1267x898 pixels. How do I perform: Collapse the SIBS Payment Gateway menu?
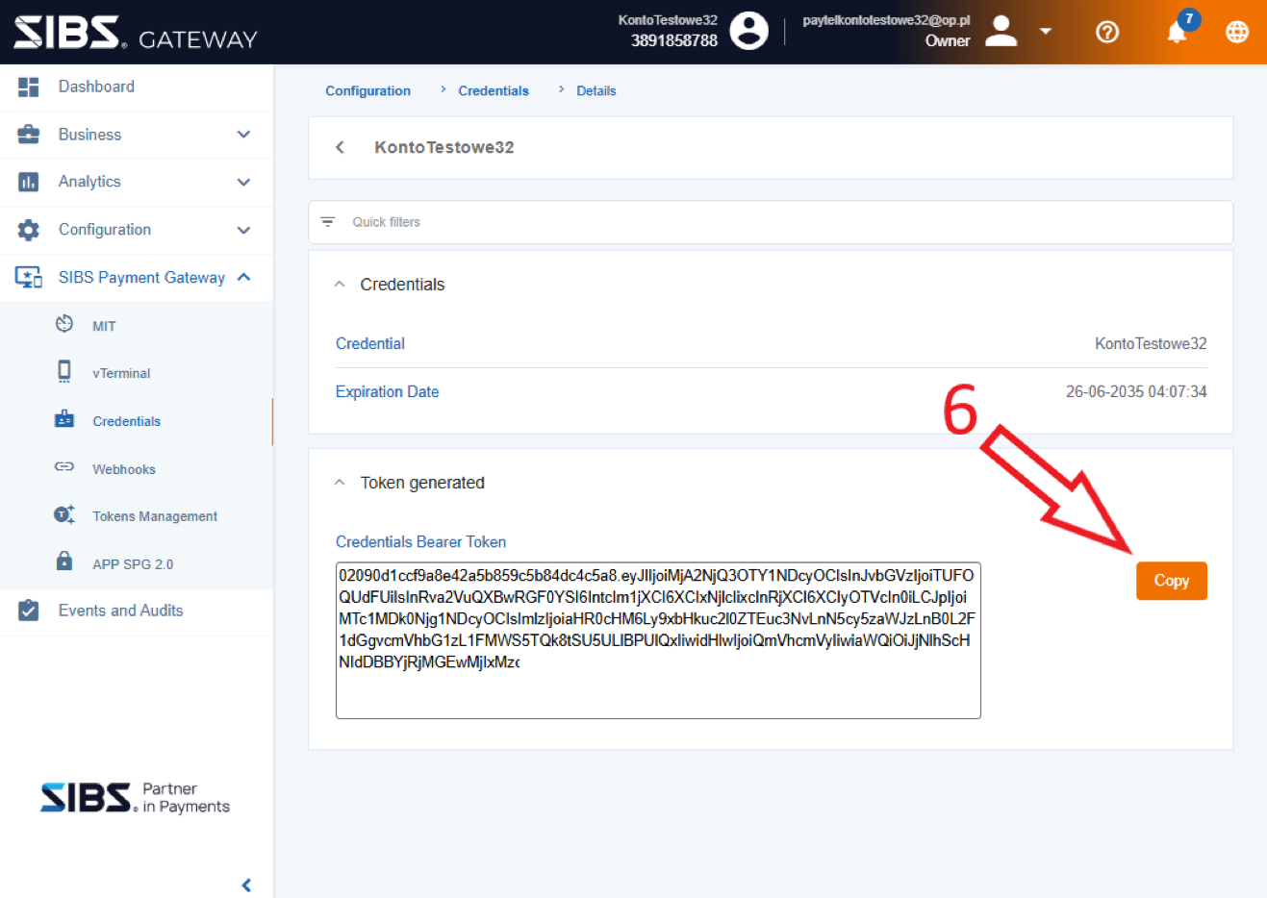pyautogui.click(x=244, y=277)
